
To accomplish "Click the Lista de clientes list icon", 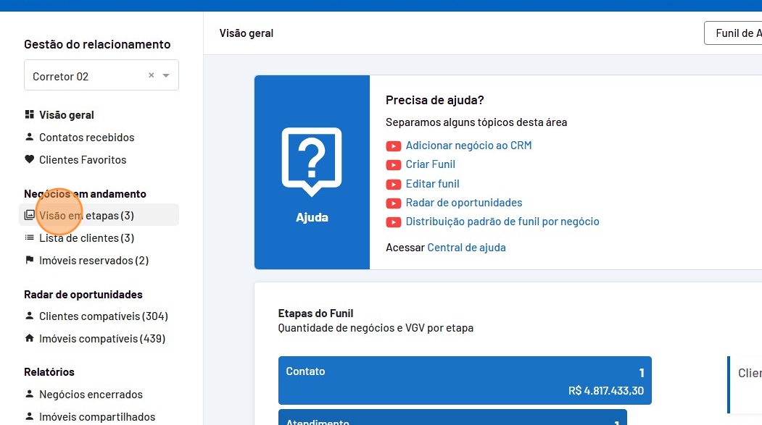I will point(30,237).
